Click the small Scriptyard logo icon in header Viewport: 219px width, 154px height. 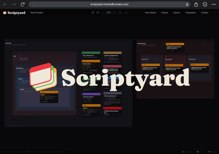[5, 13]
